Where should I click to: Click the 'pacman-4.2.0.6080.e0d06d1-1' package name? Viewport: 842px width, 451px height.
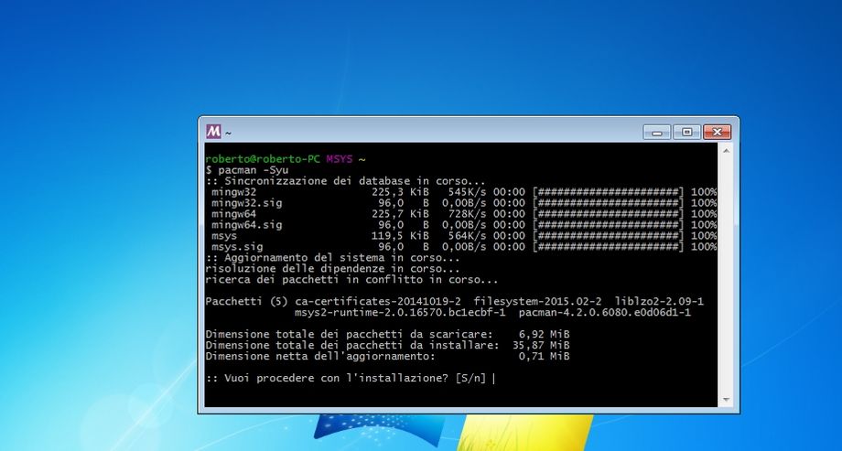(x=605, y=313)
